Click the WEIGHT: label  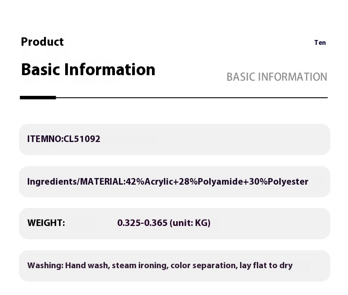pos(46,223)
